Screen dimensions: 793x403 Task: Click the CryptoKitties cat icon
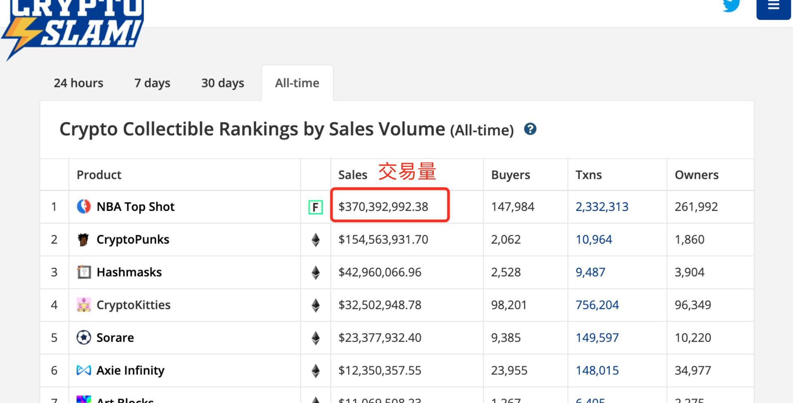coord(84,305)
